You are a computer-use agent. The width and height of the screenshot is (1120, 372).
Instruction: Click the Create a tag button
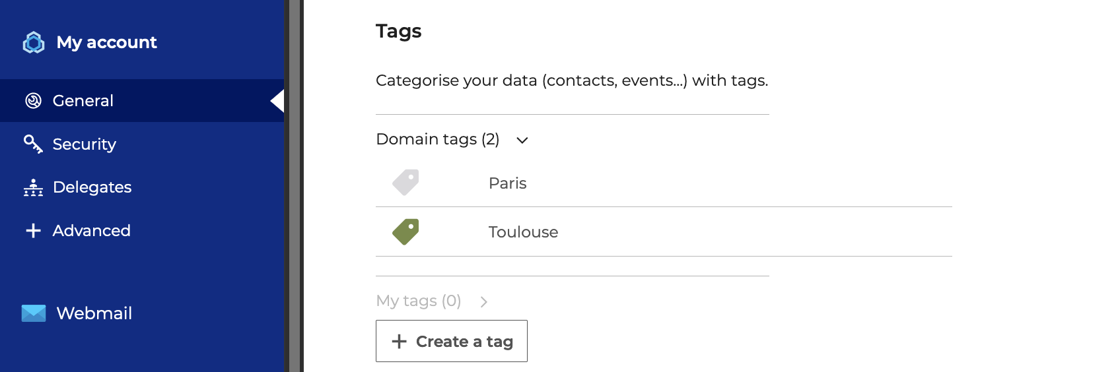pyautogui.click(x=452, y=341)
